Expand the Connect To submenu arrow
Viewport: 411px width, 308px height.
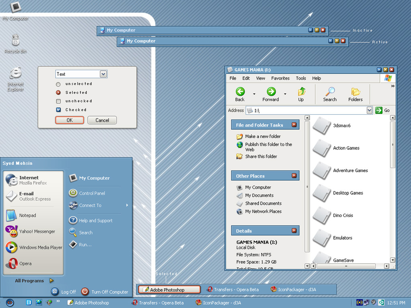click(x=127, y=205)
